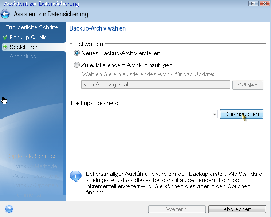Viewport: 271px width, 217px height.
Task: Open help via the question mark icon
Action: [9, 209]
